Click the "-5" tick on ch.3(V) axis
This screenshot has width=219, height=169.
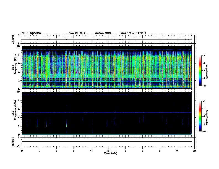pos(19,146)
